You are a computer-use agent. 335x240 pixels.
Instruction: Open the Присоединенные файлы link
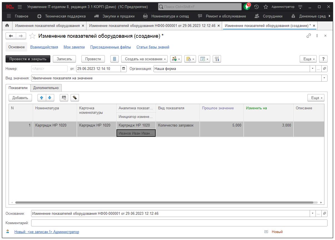pos(110,47)
